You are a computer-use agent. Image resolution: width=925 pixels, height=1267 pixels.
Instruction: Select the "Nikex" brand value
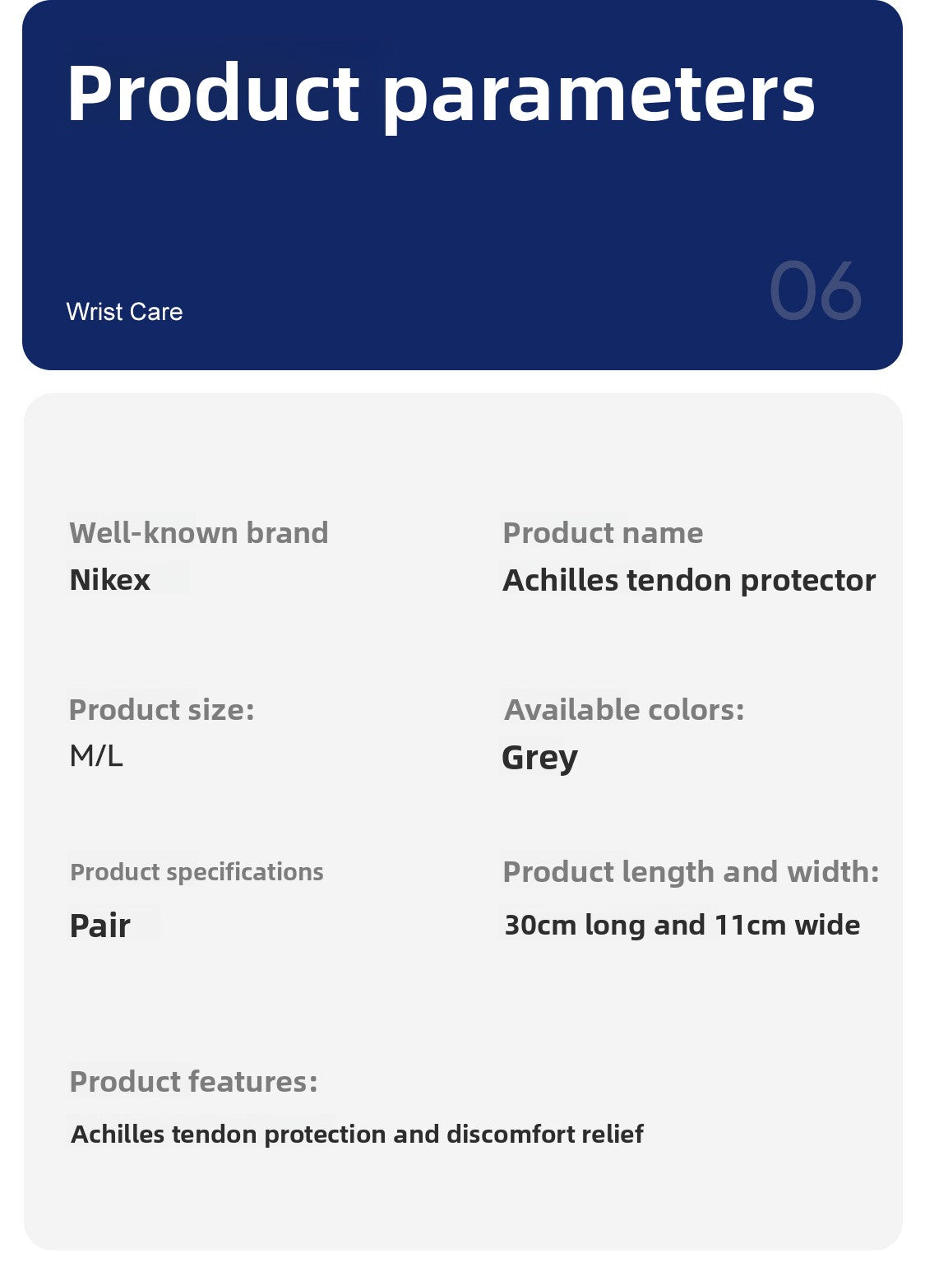[110, 580]
